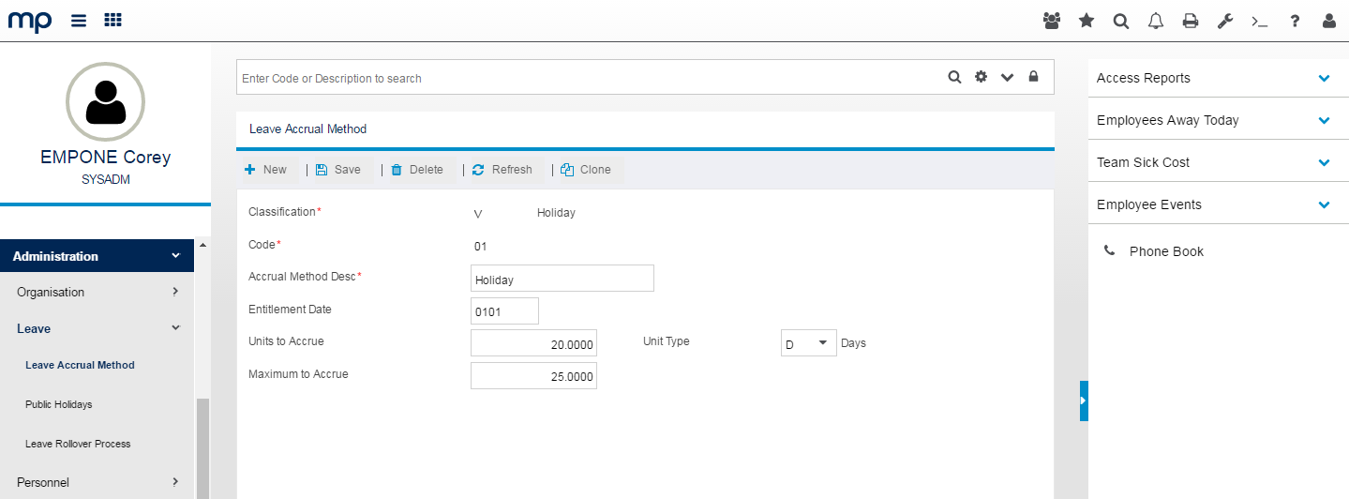Open the Unit Type dropdown

point(809,343)
